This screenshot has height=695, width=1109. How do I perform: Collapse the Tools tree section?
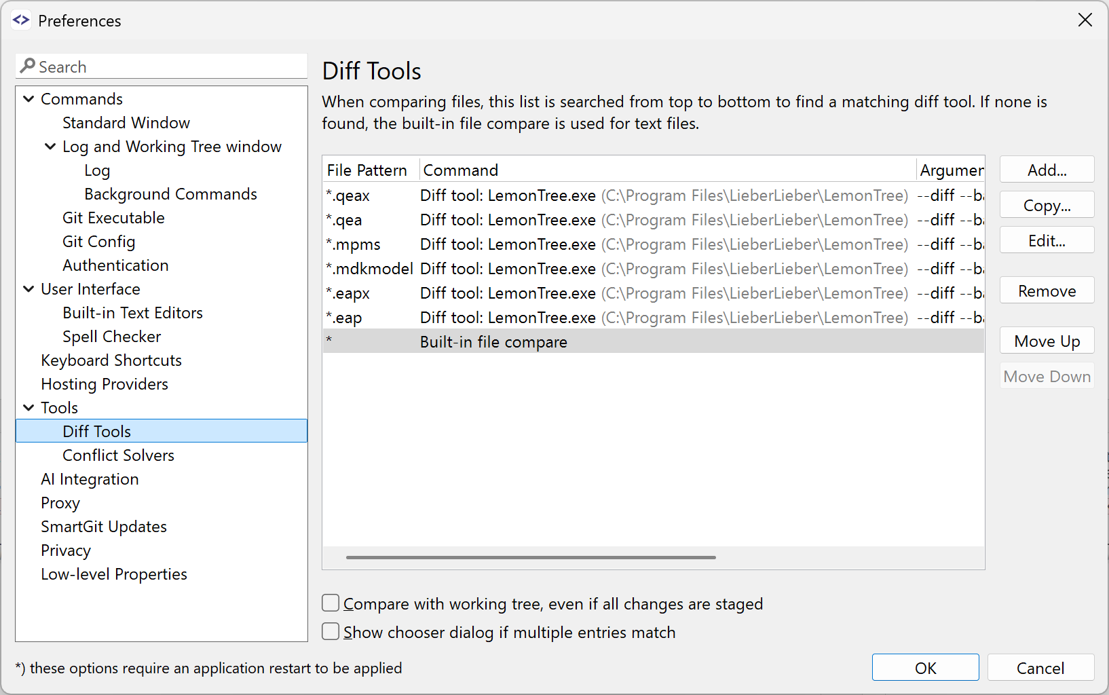click(28, 407)
